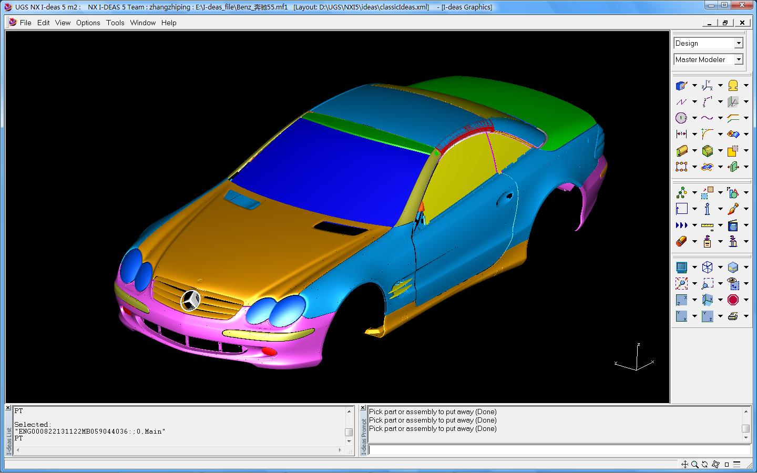
Task: Expand the arrow beside the stop sign icon
Action: point(746,301)
